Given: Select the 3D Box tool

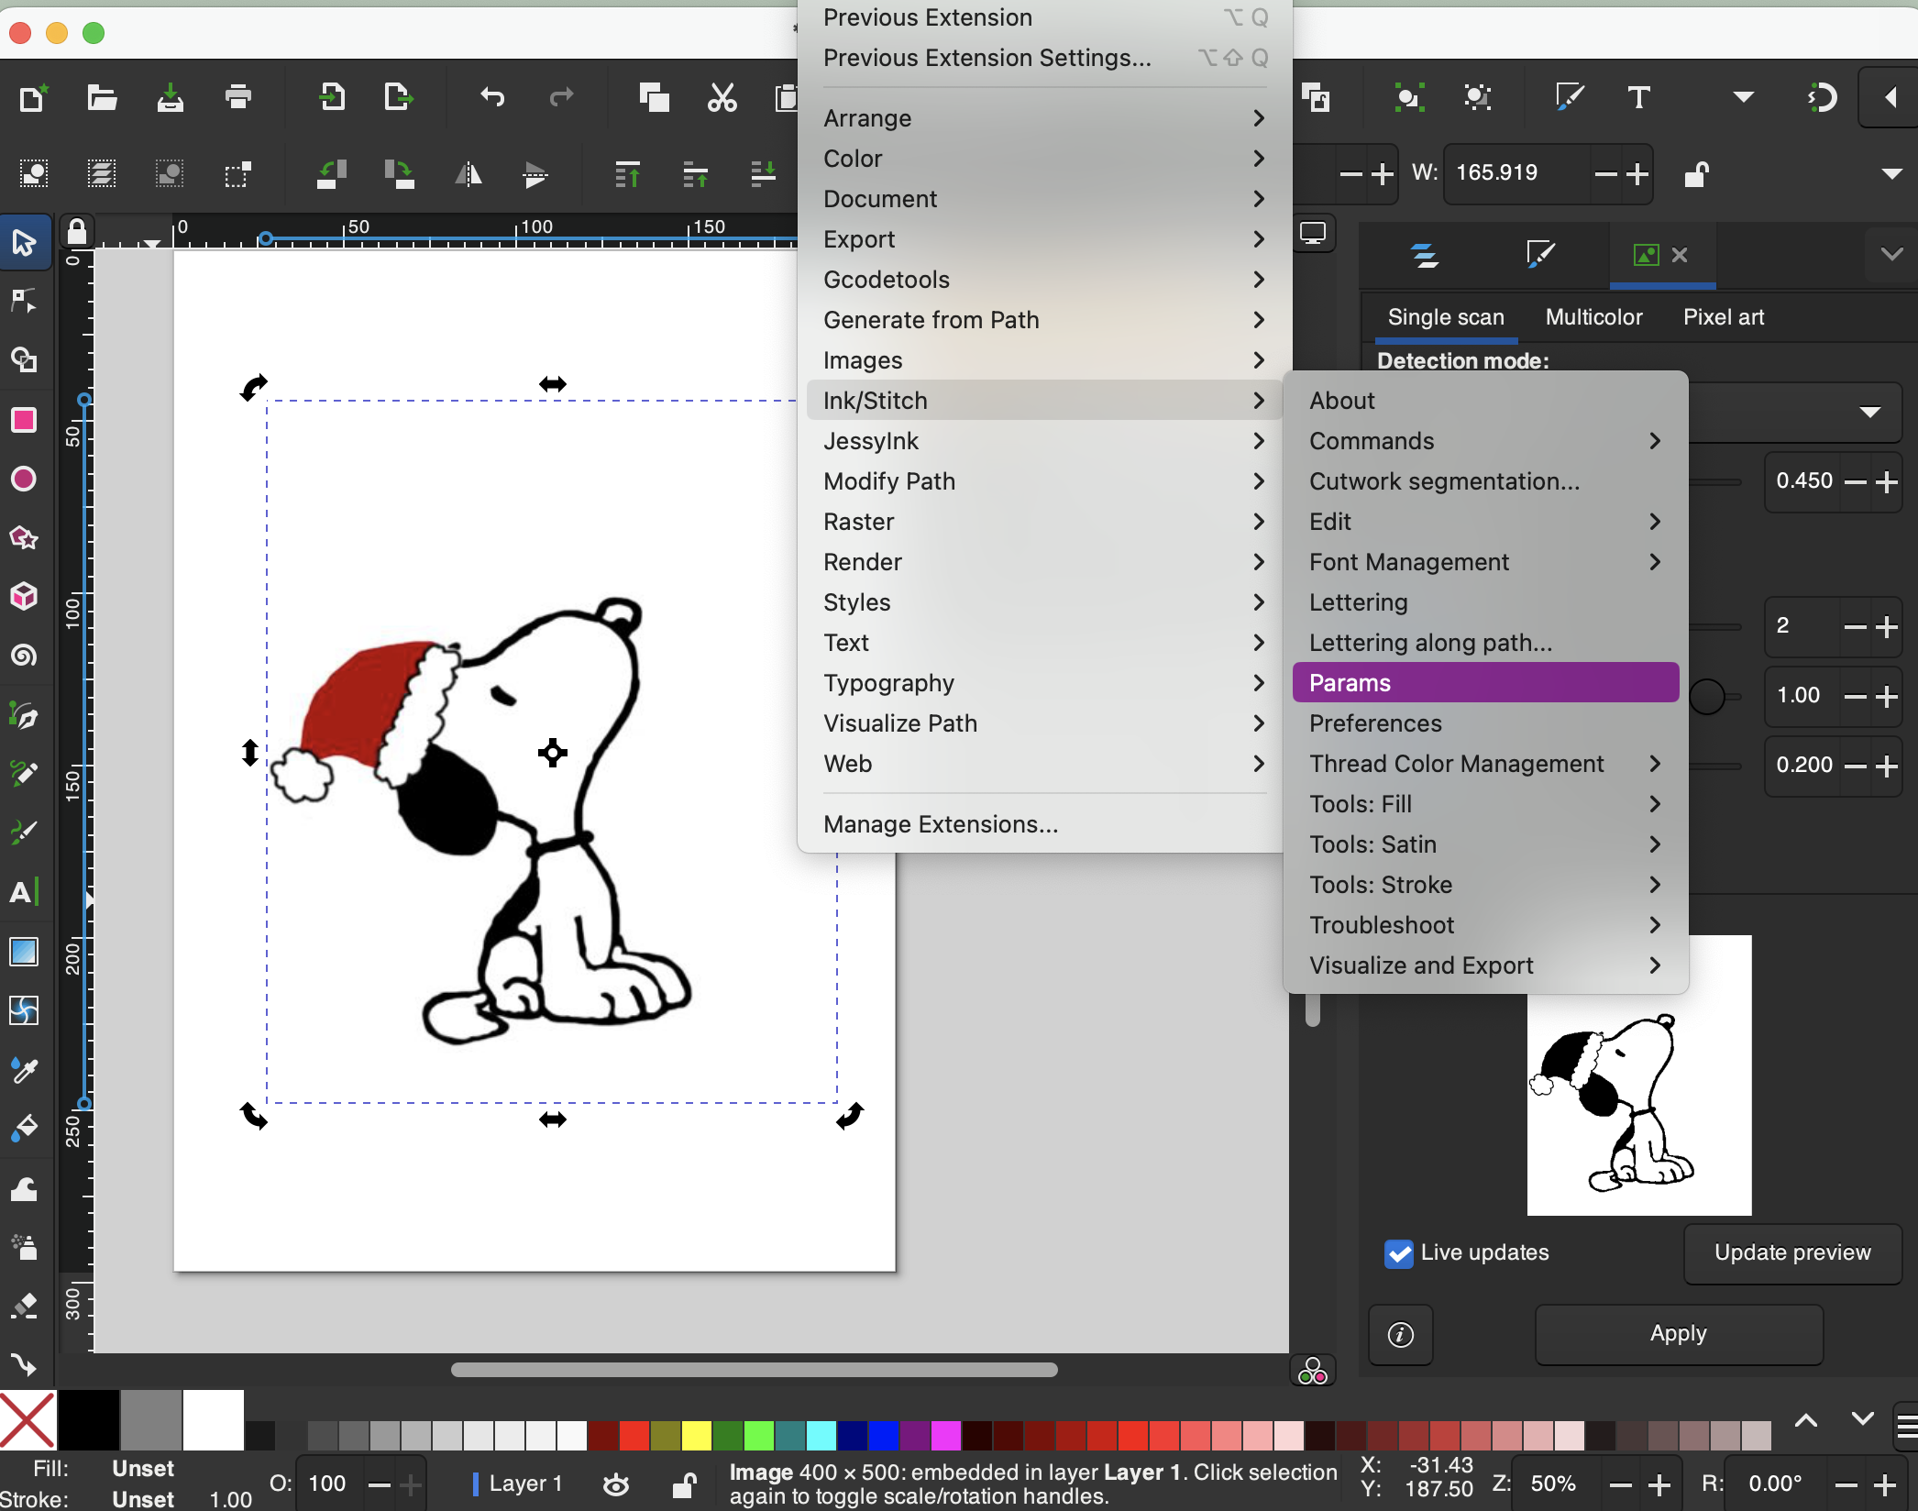Looking at the screenshot, I should tap(25, 596).
